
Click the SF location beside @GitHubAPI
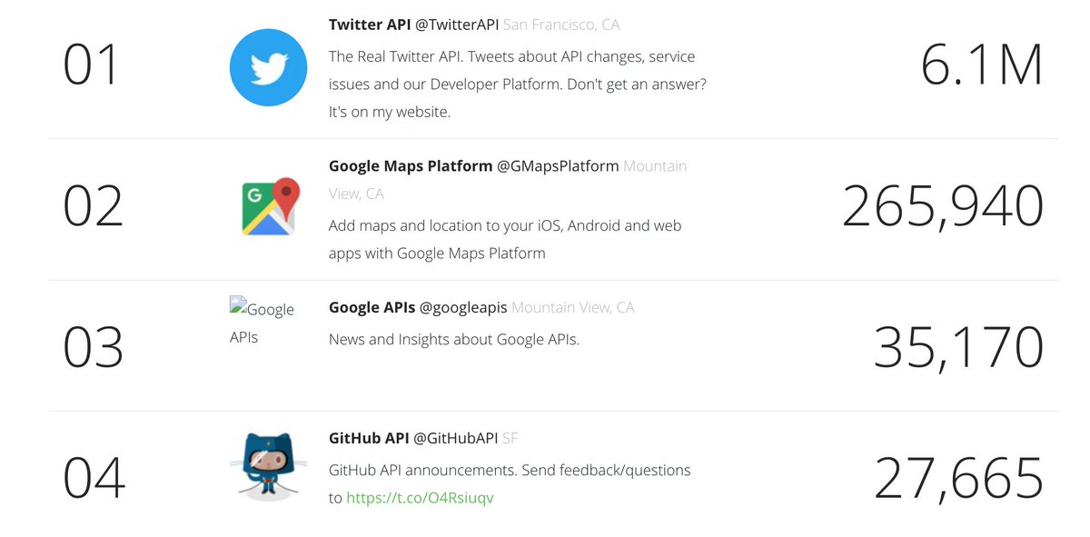(510, 439)
